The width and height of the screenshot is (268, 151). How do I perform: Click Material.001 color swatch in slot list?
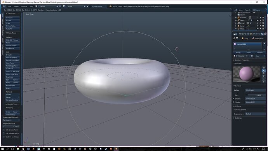tap(235, 44)
